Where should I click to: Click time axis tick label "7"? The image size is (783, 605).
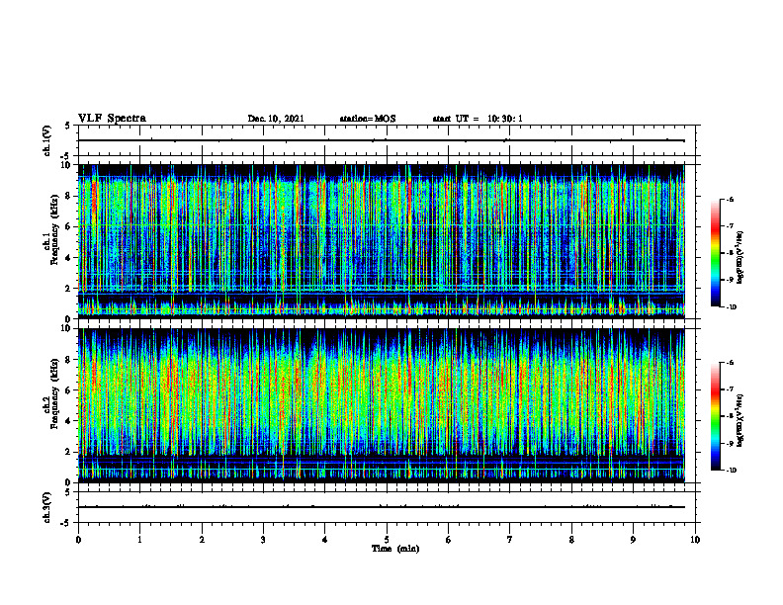509,540
